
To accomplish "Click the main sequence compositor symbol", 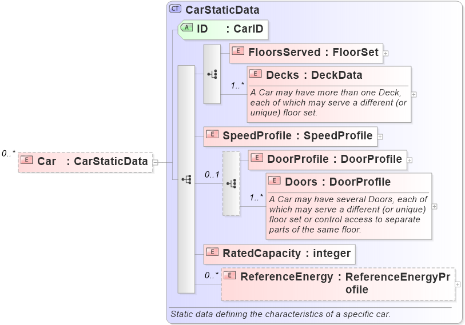I will point(186,179).
